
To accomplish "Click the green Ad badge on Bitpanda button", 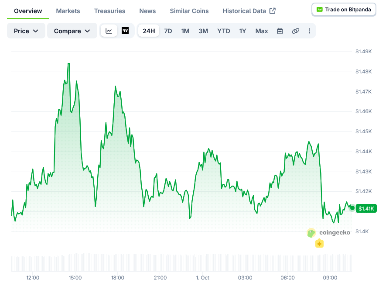I will (319, 10).
